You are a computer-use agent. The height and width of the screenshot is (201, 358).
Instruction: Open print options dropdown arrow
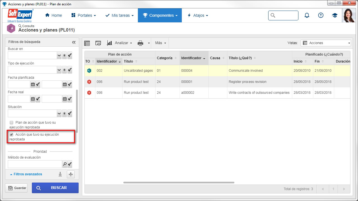(x=149, y=43)
